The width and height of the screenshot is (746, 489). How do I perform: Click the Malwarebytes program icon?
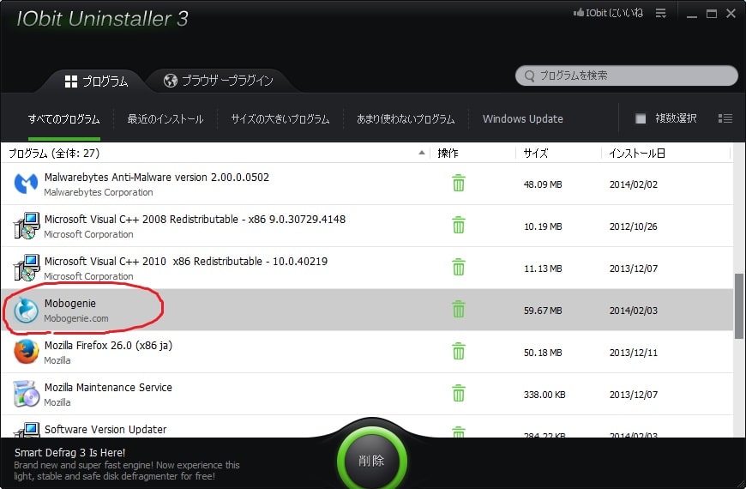(x=26, y=184)
